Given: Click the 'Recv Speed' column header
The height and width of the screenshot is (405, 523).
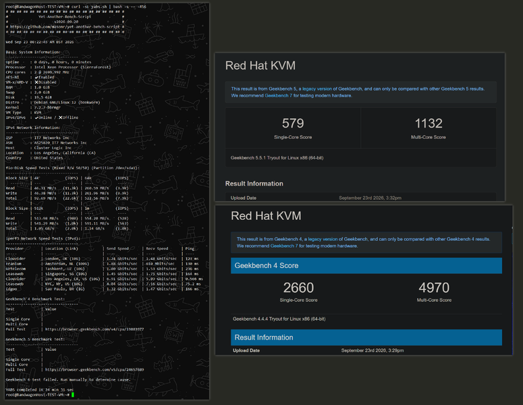Looking at the screenshot, I should (x=157, y=248).
